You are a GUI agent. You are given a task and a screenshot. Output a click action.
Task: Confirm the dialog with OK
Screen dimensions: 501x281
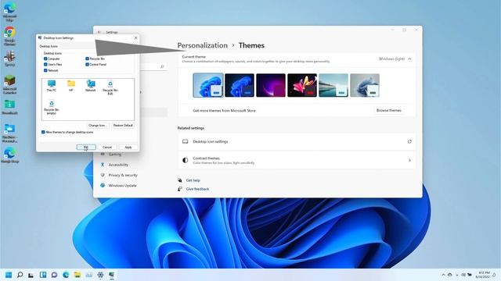click(86, 148)
